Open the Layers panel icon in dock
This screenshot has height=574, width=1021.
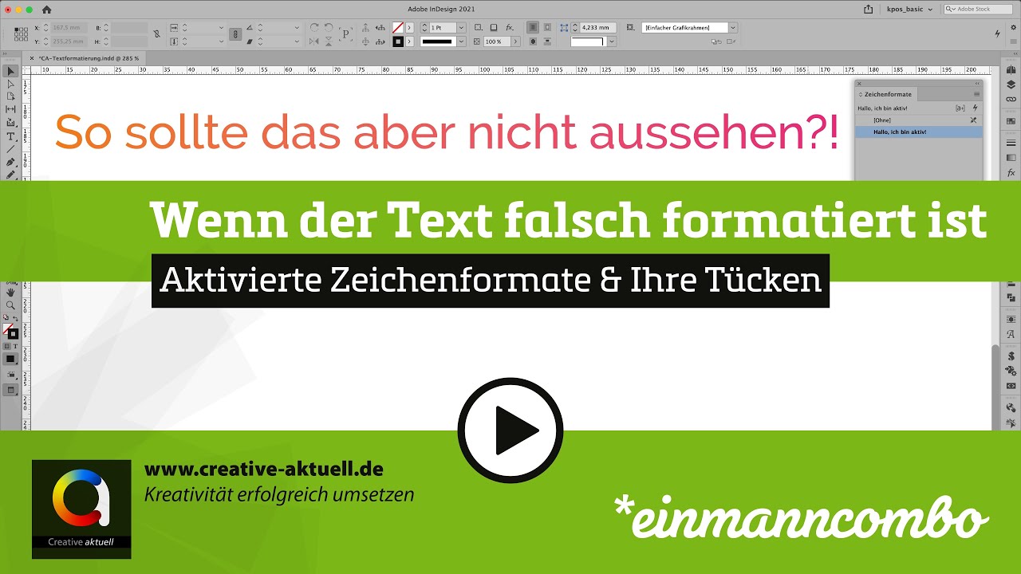click(1011, 85)
